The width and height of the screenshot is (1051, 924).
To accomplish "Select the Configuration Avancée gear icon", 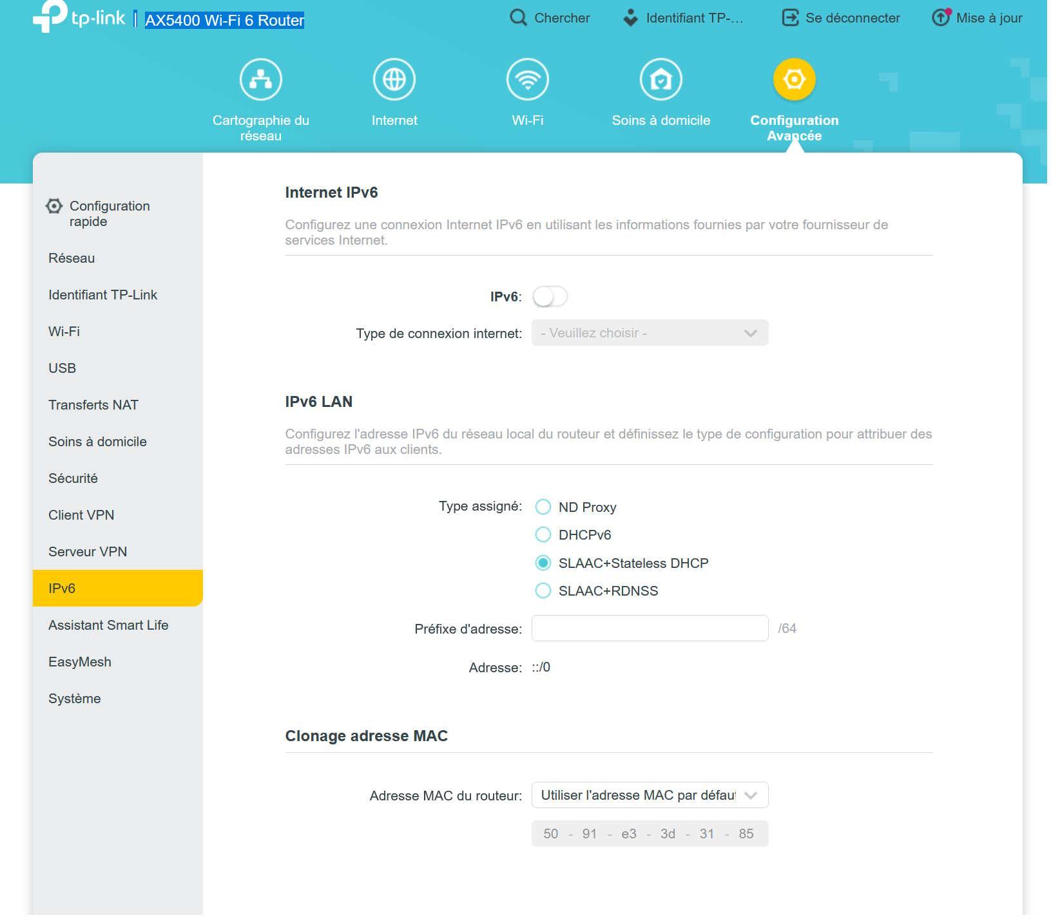I will click(x=794, y=79).
